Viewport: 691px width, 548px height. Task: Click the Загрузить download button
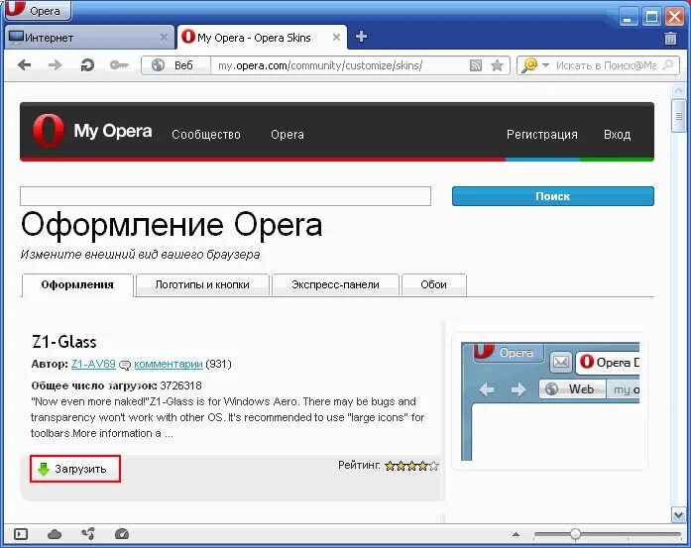(75, 469)
